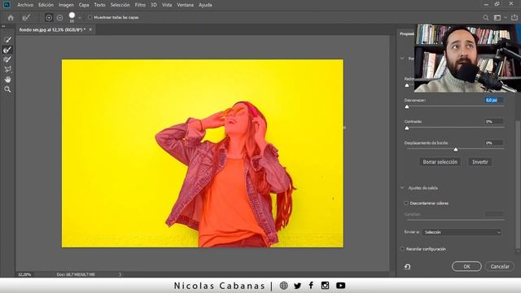The width and height of the screenshot is (521, 293).
Task: Select the subtract from selection mode icon
Action: (59, 18)
